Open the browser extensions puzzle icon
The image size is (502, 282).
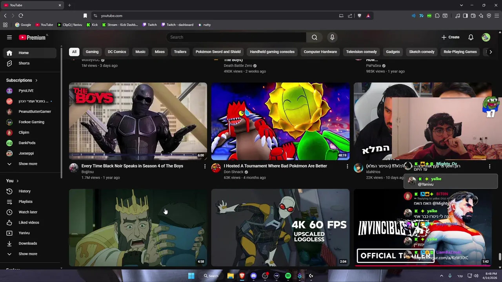(x=437, y=16)
